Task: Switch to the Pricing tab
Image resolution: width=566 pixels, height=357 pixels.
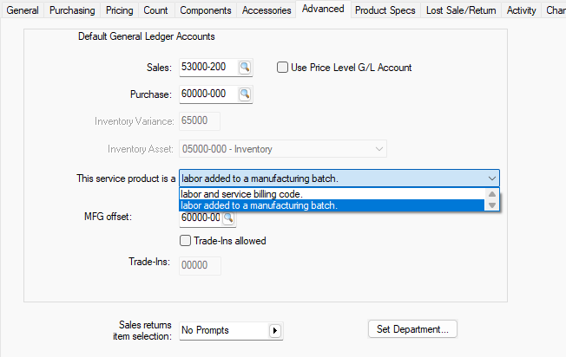Action: (x=120, y=10)
